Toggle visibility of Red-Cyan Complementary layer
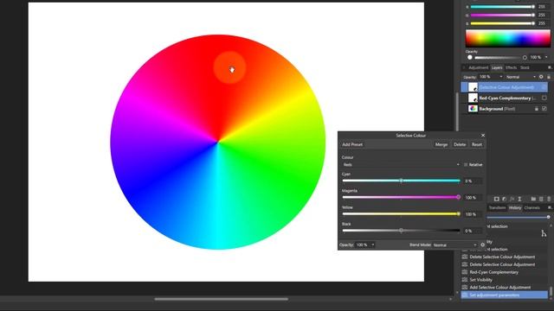 (544, 98)
